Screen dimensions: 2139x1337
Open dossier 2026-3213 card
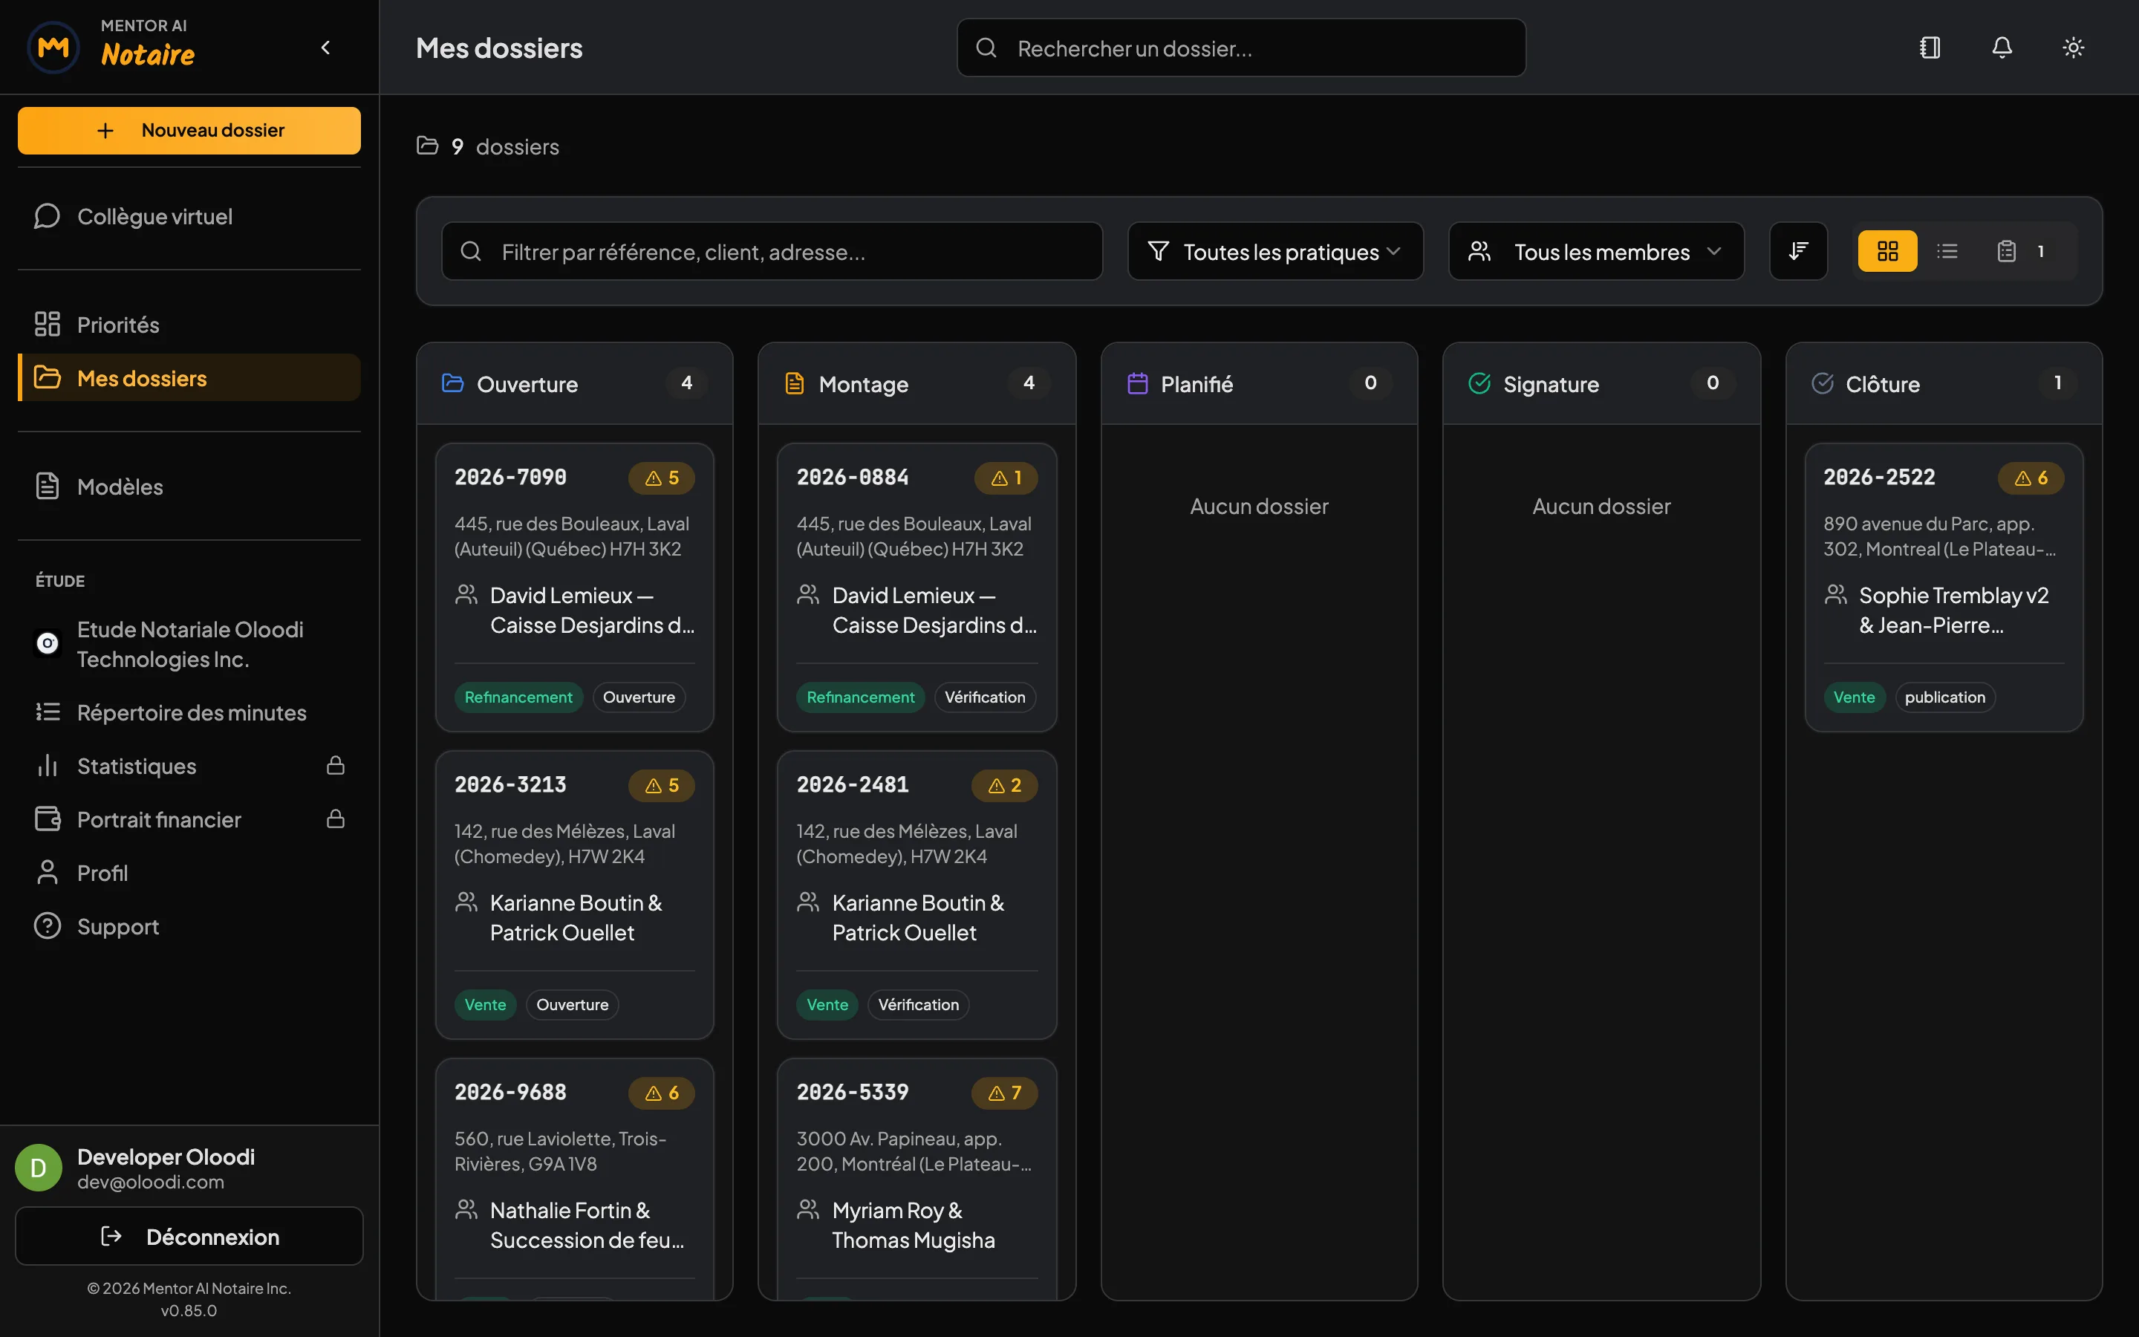coord(575,895)
